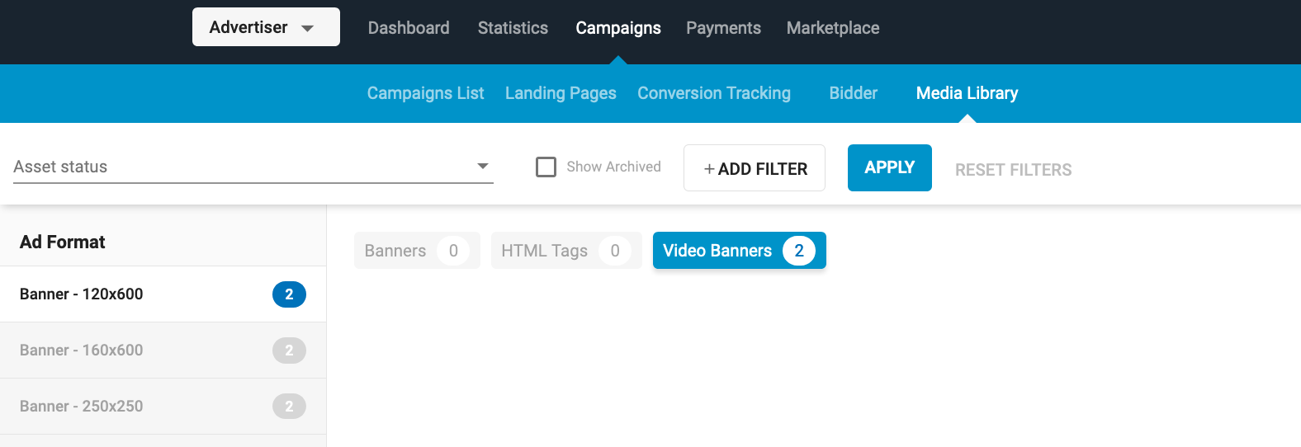Select the Banner - 160x600 format
1301x447 pixels.
(163, 351)
